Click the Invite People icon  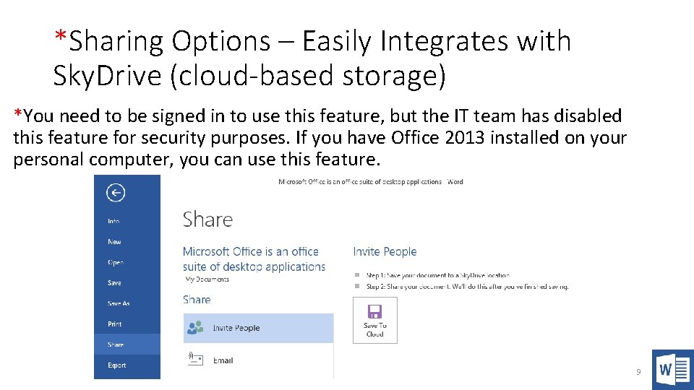195,328
